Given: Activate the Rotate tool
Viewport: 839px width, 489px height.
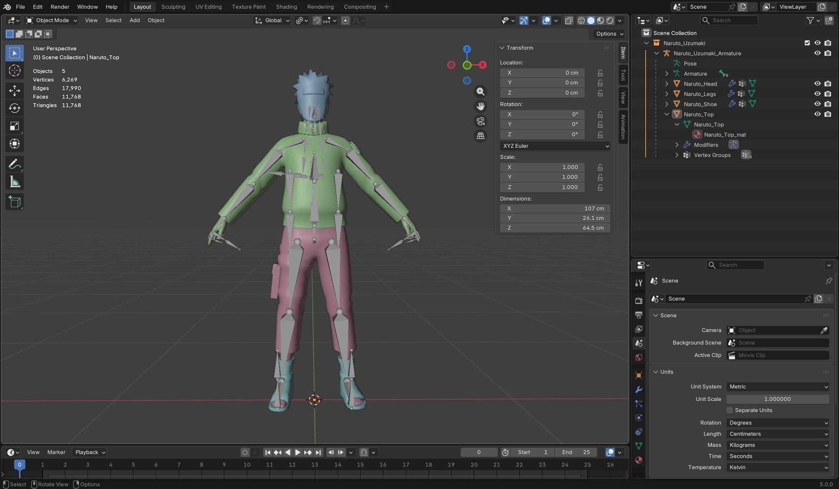Looking at the screenshot, I should tap(14, 108).
